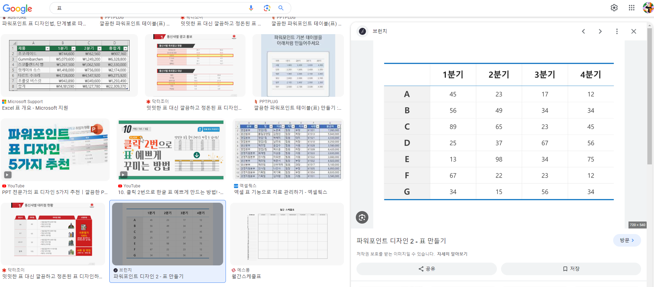
Task: Open Google account profile avatar
Action: [648, 8]
